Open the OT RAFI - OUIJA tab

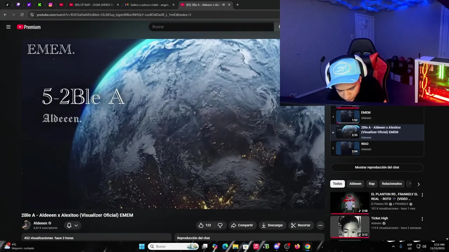click(x=94, y=5)
